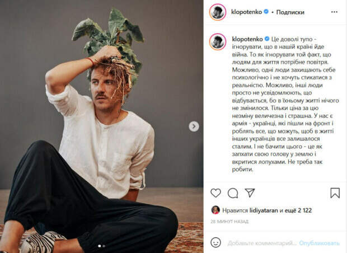
Task: Click Опубликовать to post comment
Action: 319,243
